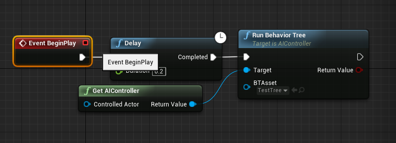Click the Target input pin
Image resolution: width=396 pixels, height=143 pixels.
tap(247, 70)
